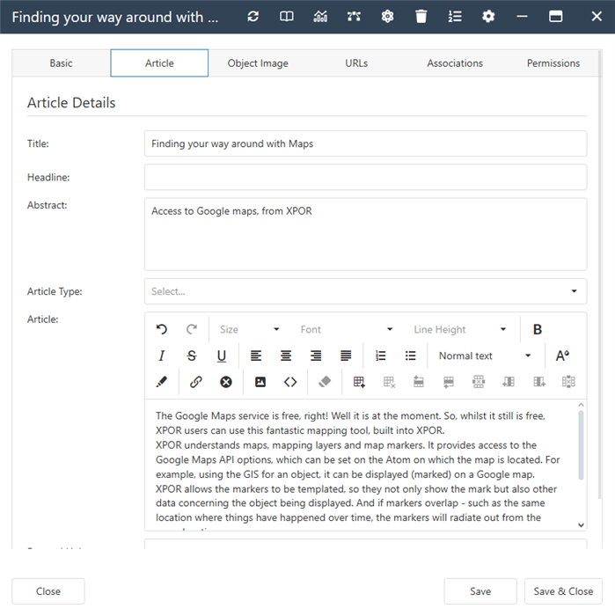Open the Associations tab
615x616 pixels.
(x=455, y=63)
